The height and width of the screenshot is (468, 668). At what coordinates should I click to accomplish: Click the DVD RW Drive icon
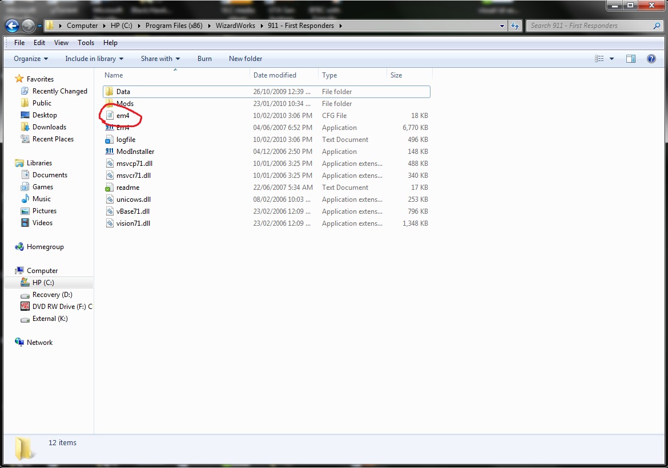[25, 306]
